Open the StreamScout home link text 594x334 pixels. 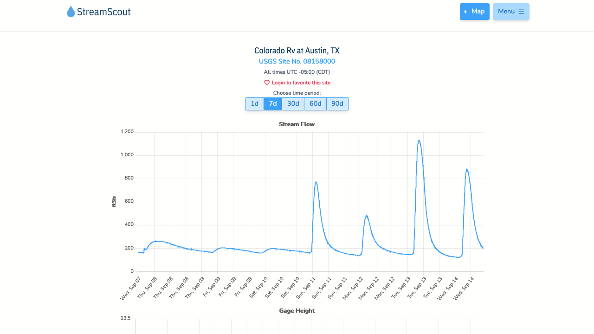pos(104,12)
